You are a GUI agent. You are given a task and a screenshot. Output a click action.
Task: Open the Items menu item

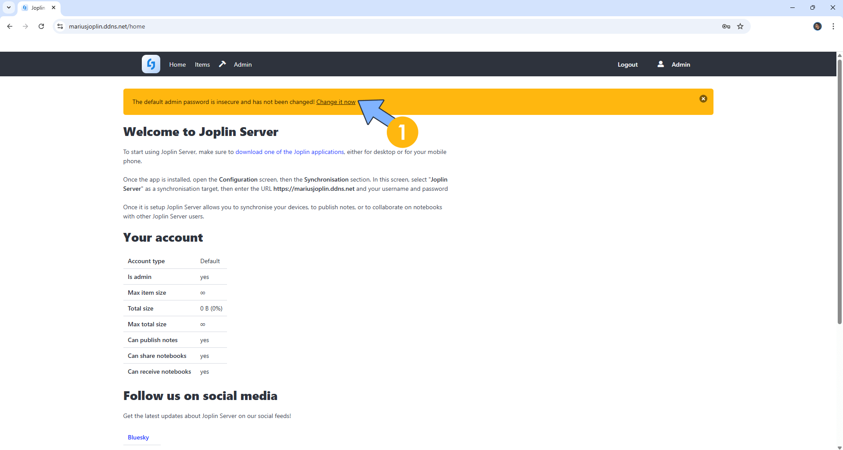click(202, 64)
